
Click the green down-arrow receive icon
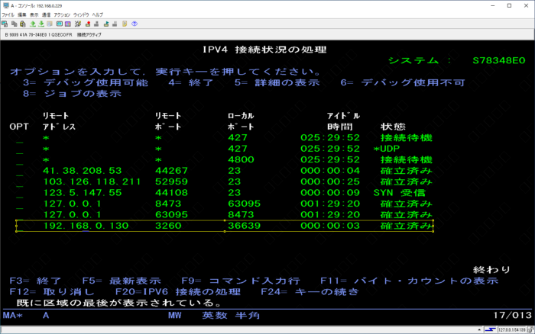pyautogui.click(x=41, y=24)
